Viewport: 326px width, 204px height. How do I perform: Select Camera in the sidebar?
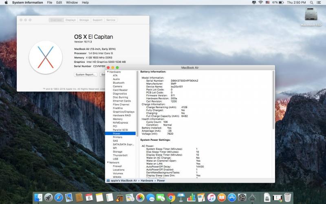(117, 86)
